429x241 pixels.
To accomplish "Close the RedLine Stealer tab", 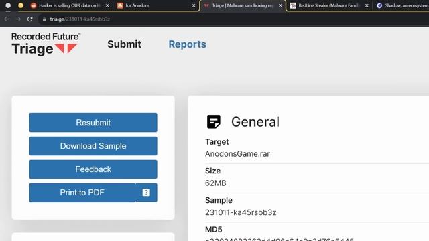I will tap(367, 5).
